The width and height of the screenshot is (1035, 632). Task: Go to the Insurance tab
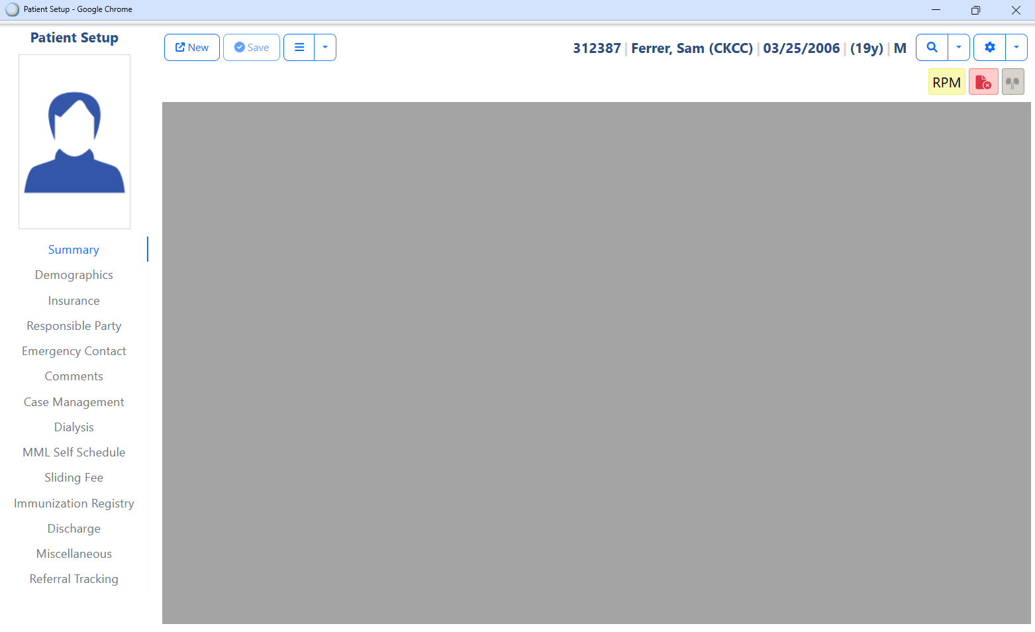pyautogui.click(x=74, y=301)
